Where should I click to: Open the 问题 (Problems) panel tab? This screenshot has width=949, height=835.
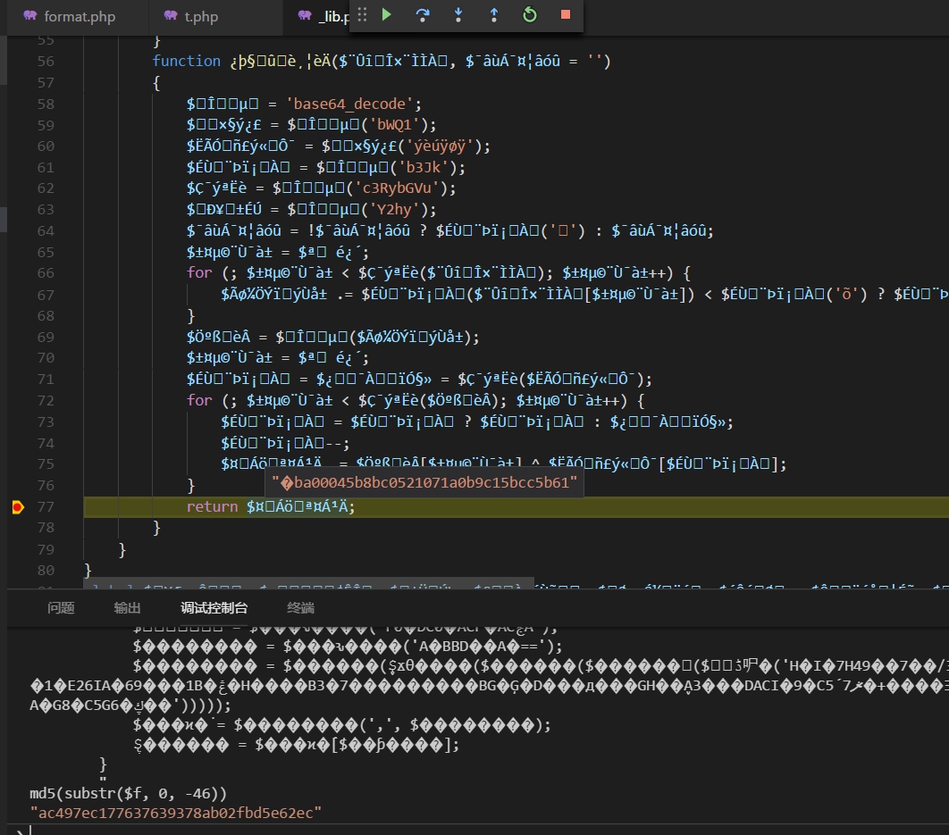coord(61,607)
